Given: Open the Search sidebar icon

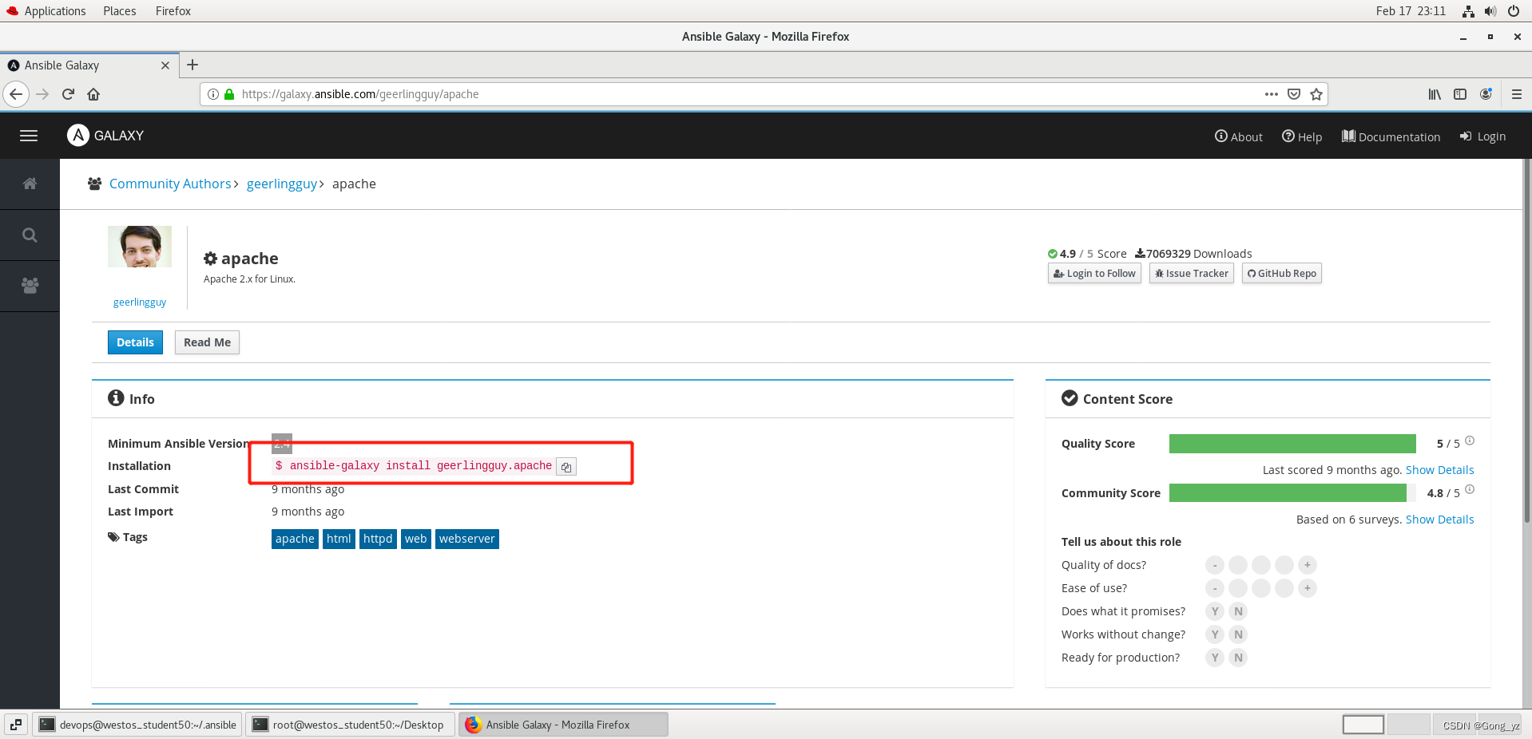Looking at the screenshot, I should click(x=30, y=235).
